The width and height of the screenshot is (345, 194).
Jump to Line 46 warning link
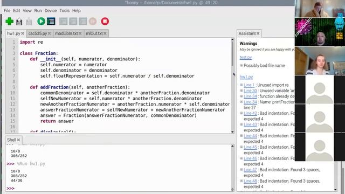pos(250,158)
